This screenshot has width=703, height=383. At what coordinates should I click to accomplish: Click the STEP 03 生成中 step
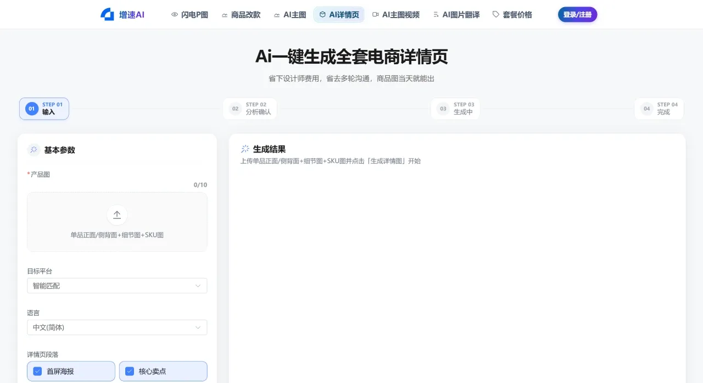455,109
